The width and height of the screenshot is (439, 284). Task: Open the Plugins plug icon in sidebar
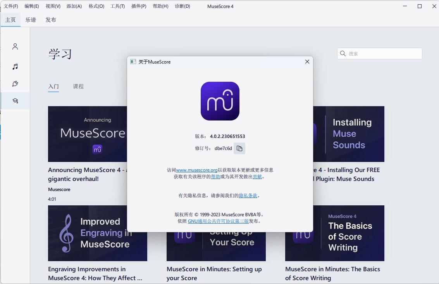15,83
